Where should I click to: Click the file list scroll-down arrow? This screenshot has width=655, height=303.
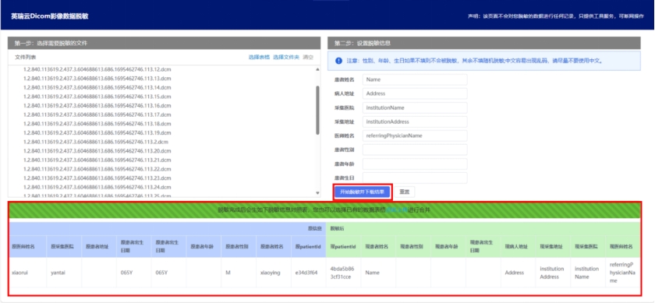pyautogui.click(x=317, y=193)
